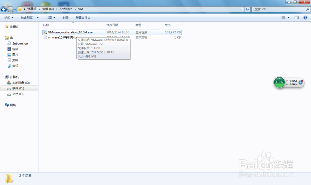This screenshot has height=185, width=311.
Task: Click the search magnifier icon
Action: click(308, 9)
